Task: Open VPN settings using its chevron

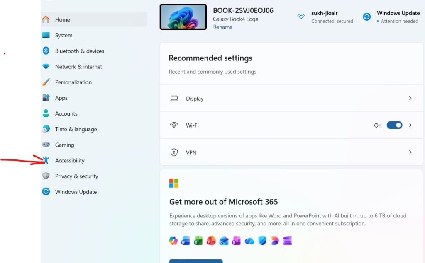Action: pos(410,152)
